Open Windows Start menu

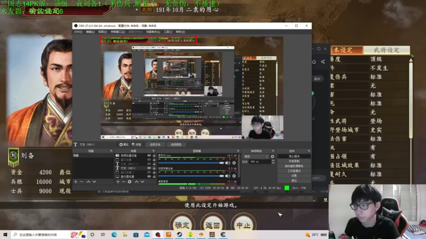tap(5, 235)
